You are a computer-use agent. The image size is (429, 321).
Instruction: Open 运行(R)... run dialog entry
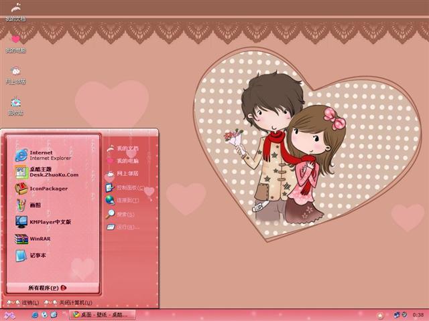(123, 227)
